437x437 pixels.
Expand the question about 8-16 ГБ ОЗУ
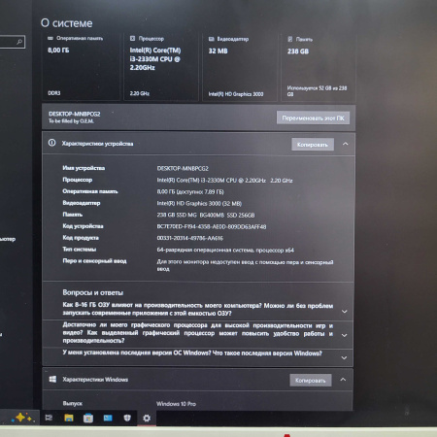pos(345,312)
